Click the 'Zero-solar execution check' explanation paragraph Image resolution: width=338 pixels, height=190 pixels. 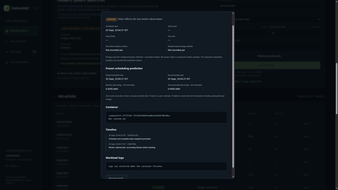pyautogui.click(x=165, y=97)
